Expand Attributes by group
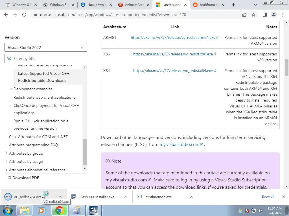 [6, 153]
